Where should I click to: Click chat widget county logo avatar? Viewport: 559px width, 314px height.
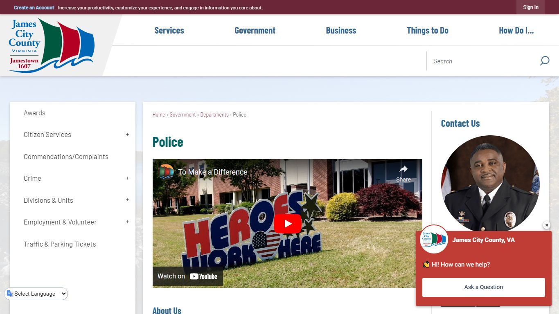click(x=434, y=239)
